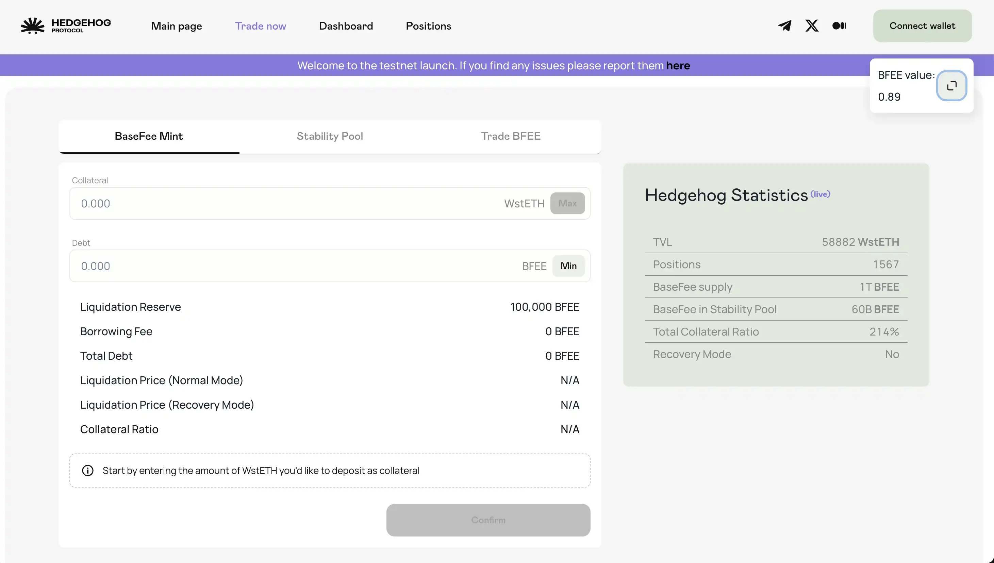Expand the BFEE value widget
The width and height of the screenshot is (994, 563).
pos(951,85)
